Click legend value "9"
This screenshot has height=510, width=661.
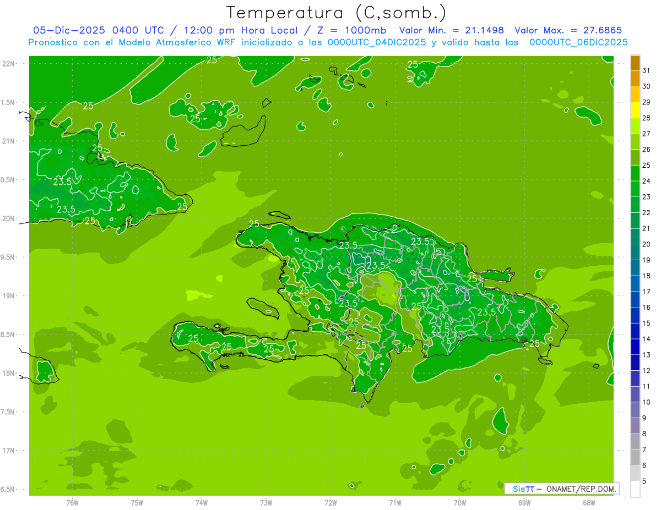click(644, 418)
